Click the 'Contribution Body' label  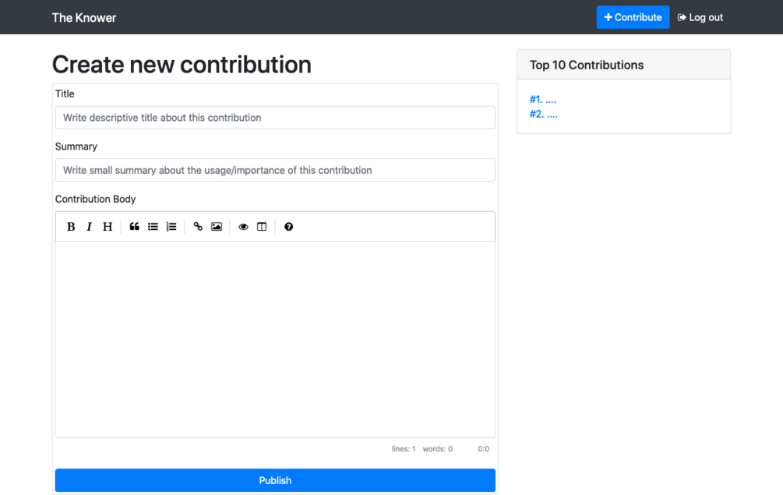point(95,199)
